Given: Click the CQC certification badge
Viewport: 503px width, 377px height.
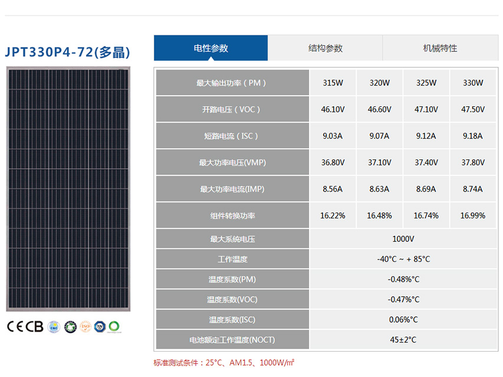Looking at the screenshot, I should 54,326.
